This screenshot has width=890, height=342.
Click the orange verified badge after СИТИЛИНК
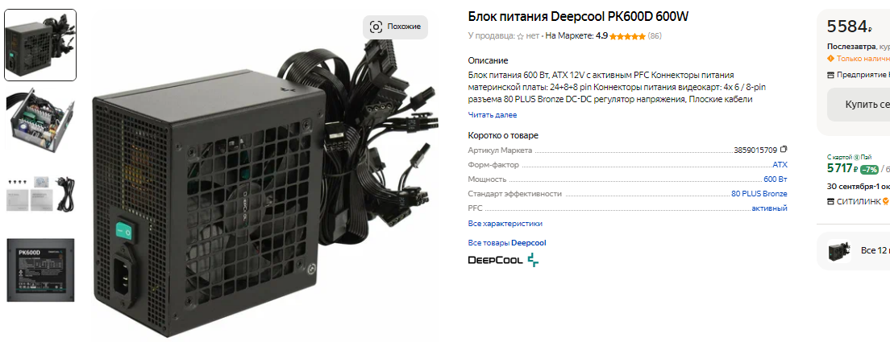coord(885,201)
